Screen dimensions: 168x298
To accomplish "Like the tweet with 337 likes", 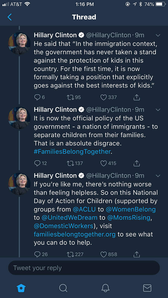I will tap(104, 97).
